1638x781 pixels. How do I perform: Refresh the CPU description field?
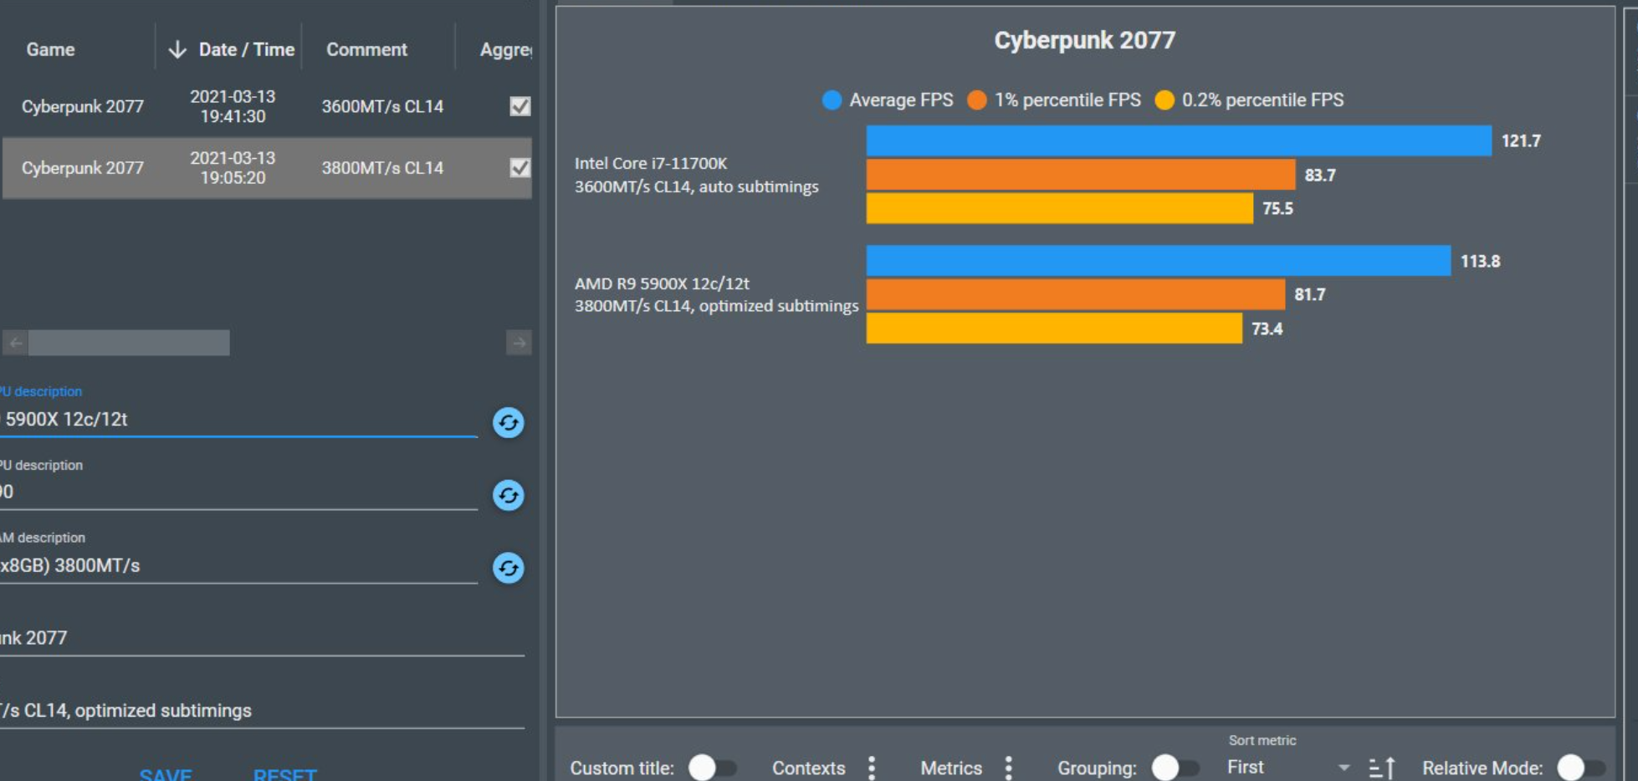508,423
